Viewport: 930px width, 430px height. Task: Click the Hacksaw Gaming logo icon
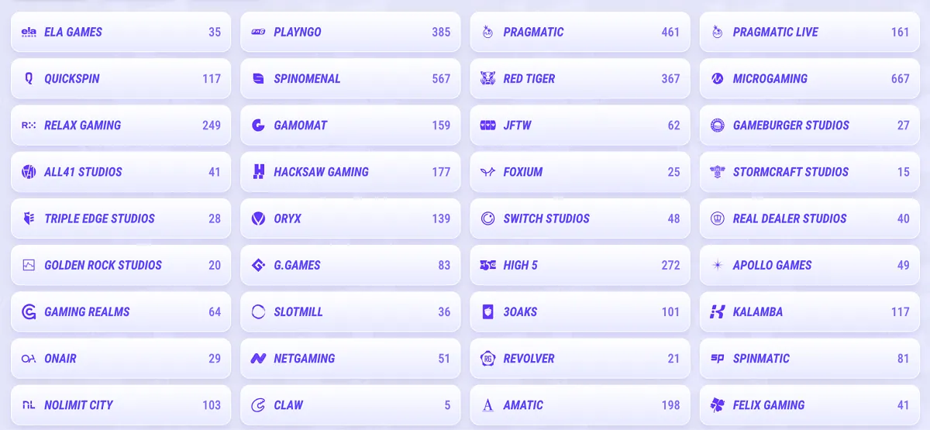click(x=259, y=172)
